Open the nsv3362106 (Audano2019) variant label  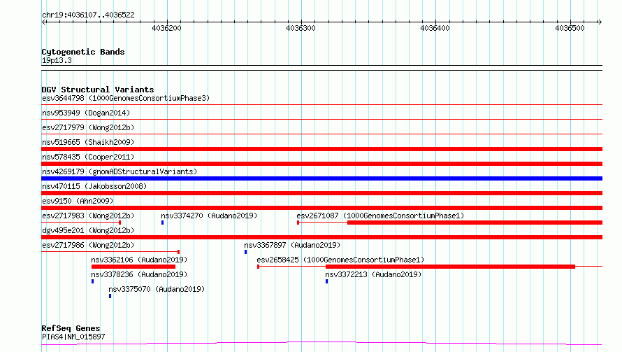coord(139,260)
